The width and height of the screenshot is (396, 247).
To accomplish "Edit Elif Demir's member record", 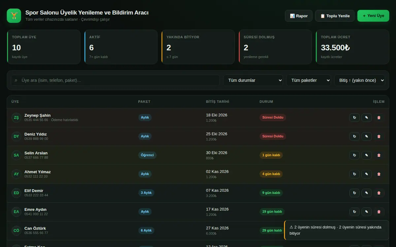I will point(367,193).
